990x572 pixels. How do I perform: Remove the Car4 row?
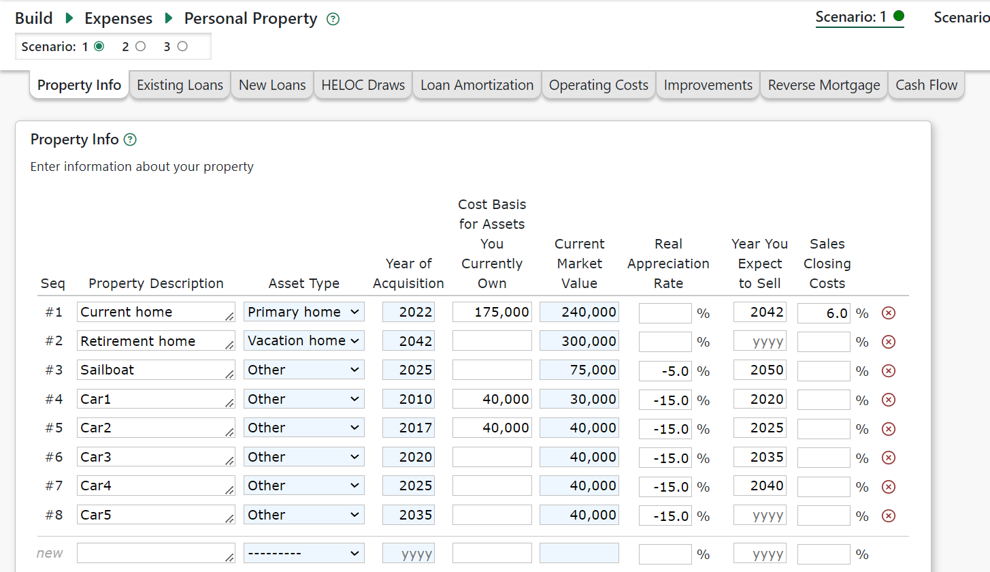pyautogui.click(x=888, y=487)
